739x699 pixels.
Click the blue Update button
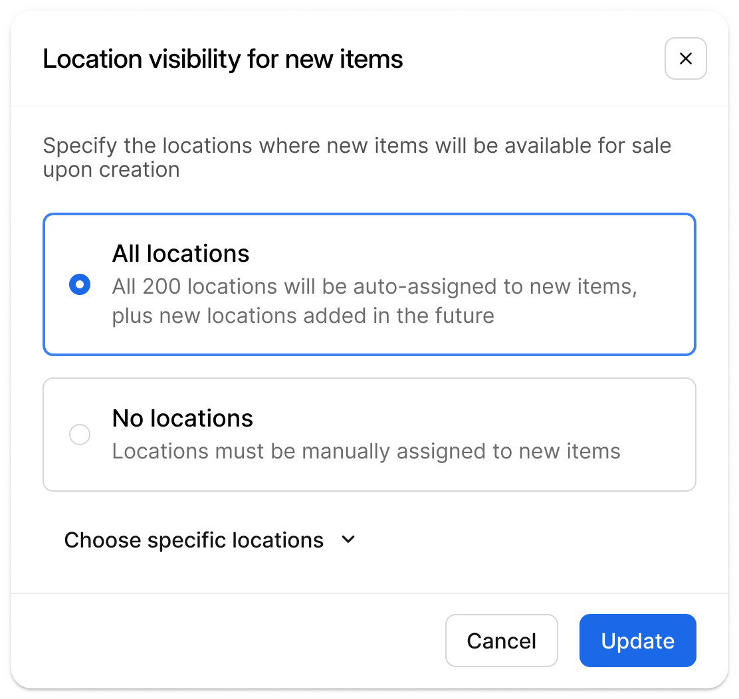point(637,641)
